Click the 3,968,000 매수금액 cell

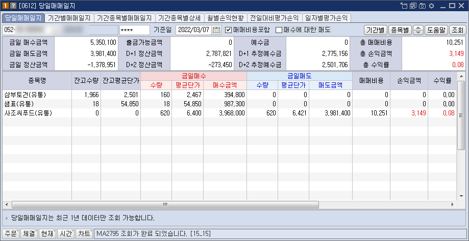tap(225, 113)
